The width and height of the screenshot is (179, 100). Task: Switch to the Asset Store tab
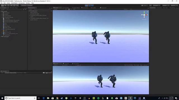(x=76, y=8)
